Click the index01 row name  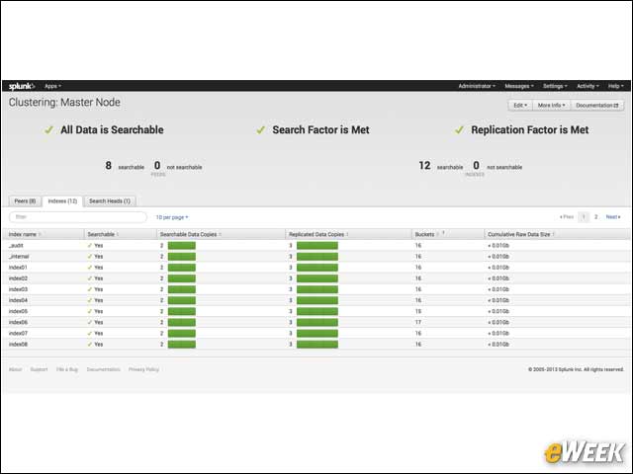click(x=18, y=268)
